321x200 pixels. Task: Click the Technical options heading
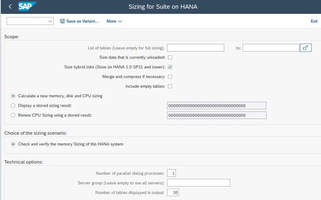(24, 162)
